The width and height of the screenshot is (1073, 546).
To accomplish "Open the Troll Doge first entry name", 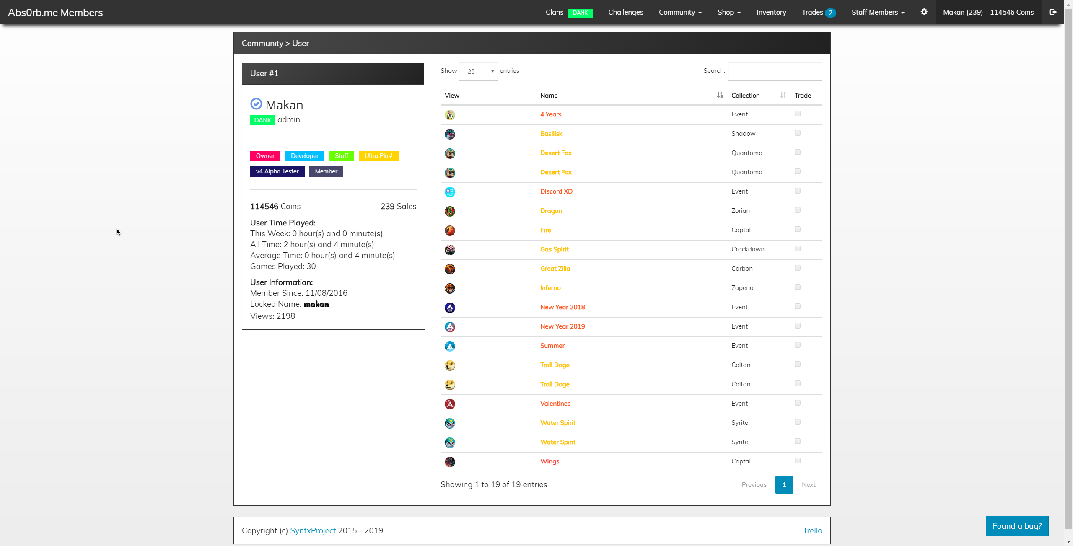I will tap(555, 365).
